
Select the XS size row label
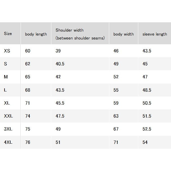point(7,51)
